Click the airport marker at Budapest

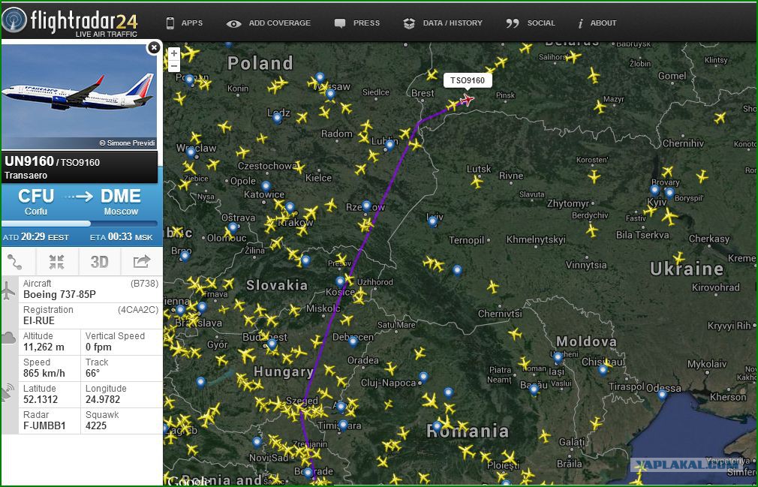pos(272,344)
